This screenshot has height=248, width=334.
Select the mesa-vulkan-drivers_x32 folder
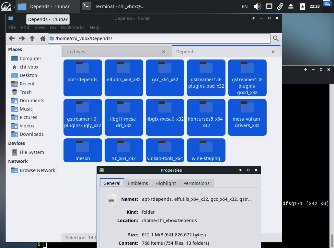click(247, 117)
